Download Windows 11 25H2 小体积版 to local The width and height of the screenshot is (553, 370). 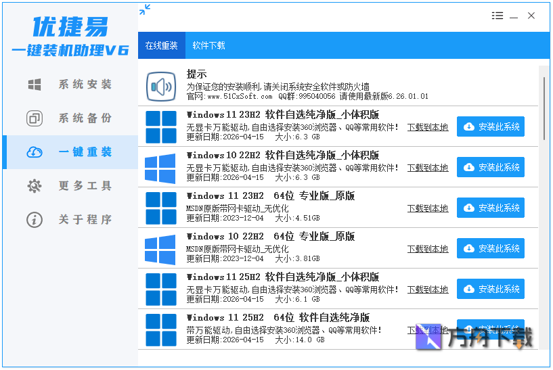(x=428, y=290)
